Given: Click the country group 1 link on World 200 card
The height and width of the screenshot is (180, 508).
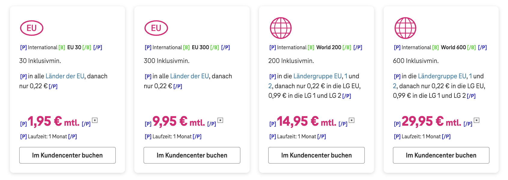Looking at the screenshot, I should [x=345, y=76].
